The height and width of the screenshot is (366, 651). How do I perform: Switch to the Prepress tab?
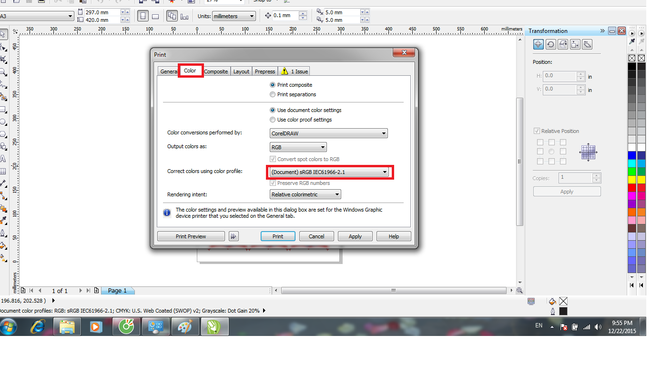264,71
